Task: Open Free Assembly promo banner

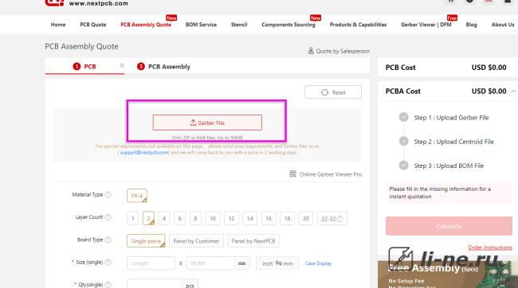Action: click(448, 274)
